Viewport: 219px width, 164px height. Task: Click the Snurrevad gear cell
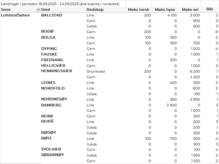[95, 71]
